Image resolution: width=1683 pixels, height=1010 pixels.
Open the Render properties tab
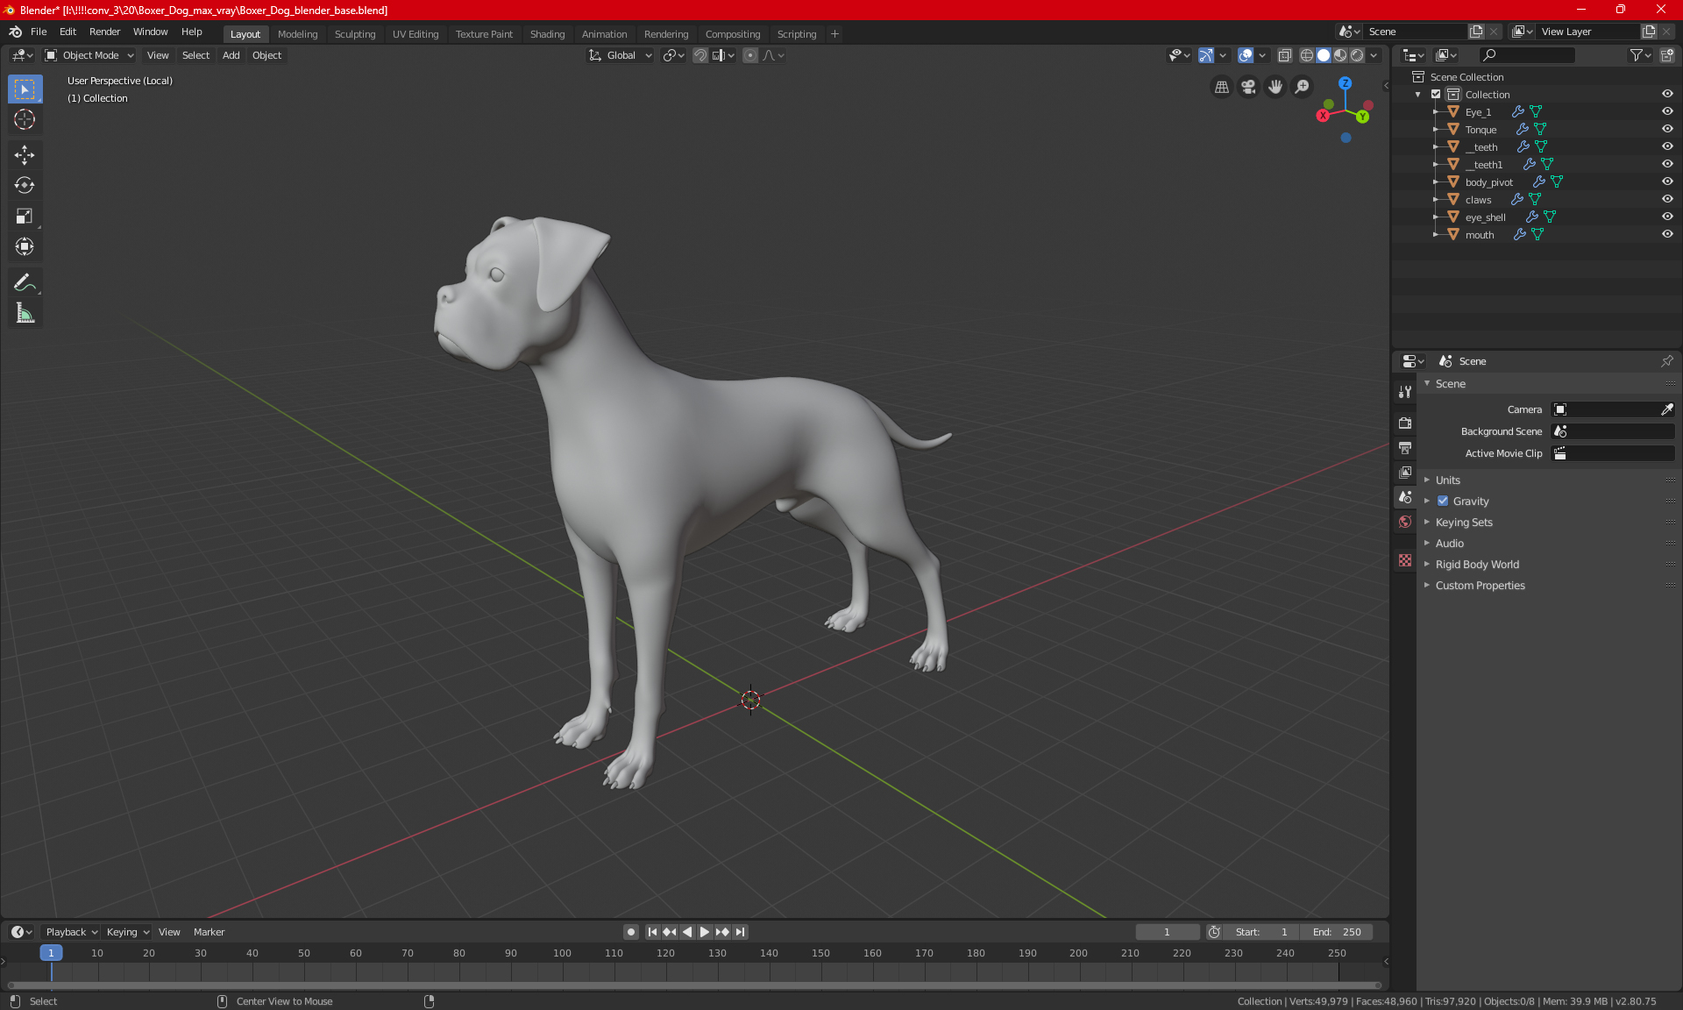(x=1405, y=423)
